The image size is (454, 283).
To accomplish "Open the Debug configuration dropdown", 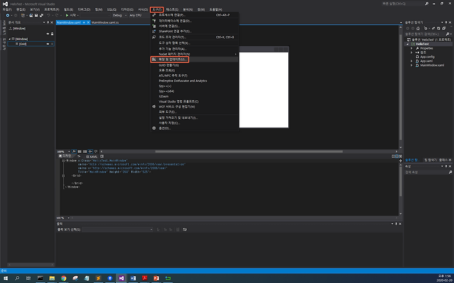I will pos(120,15).
